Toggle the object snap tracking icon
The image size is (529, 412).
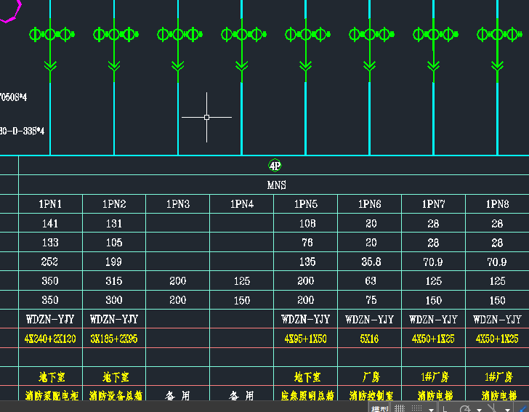tap(493, 408)
